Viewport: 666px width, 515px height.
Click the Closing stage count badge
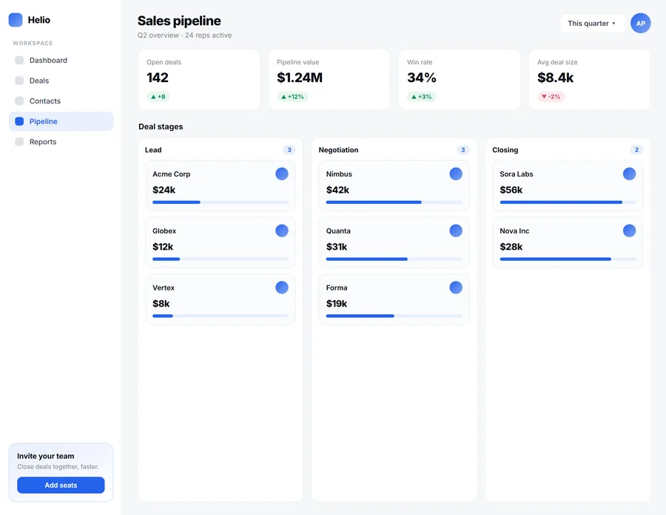click(x=636, y=150)
